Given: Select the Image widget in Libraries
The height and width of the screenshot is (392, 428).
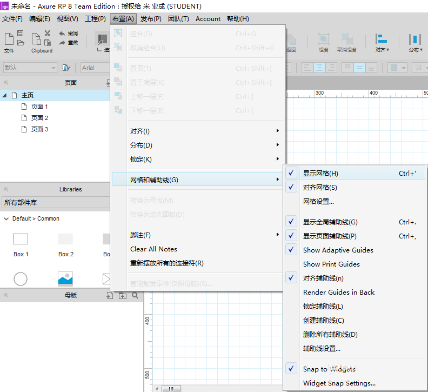Looking at the screenshot, I should 65,278.
